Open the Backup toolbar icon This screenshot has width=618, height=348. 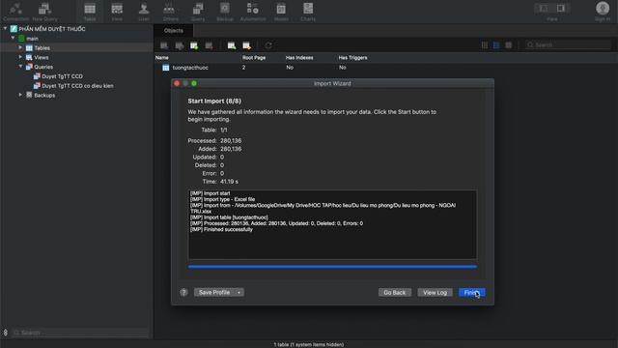pos(225,11)
